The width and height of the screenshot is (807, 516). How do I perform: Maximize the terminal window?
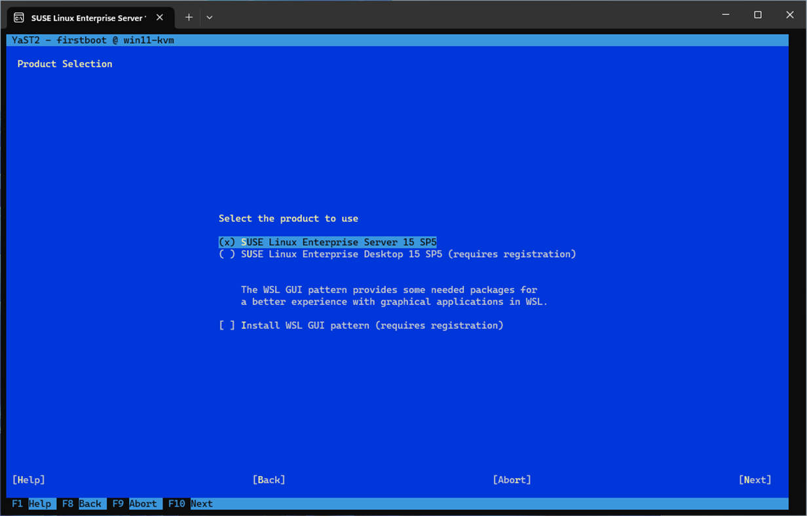coord(758,14)
